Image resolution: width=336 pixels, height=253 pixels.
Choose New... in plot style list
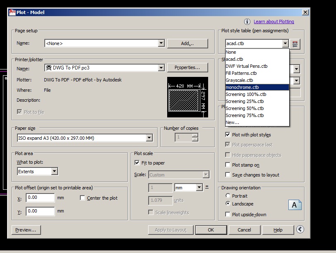point(257,122)
